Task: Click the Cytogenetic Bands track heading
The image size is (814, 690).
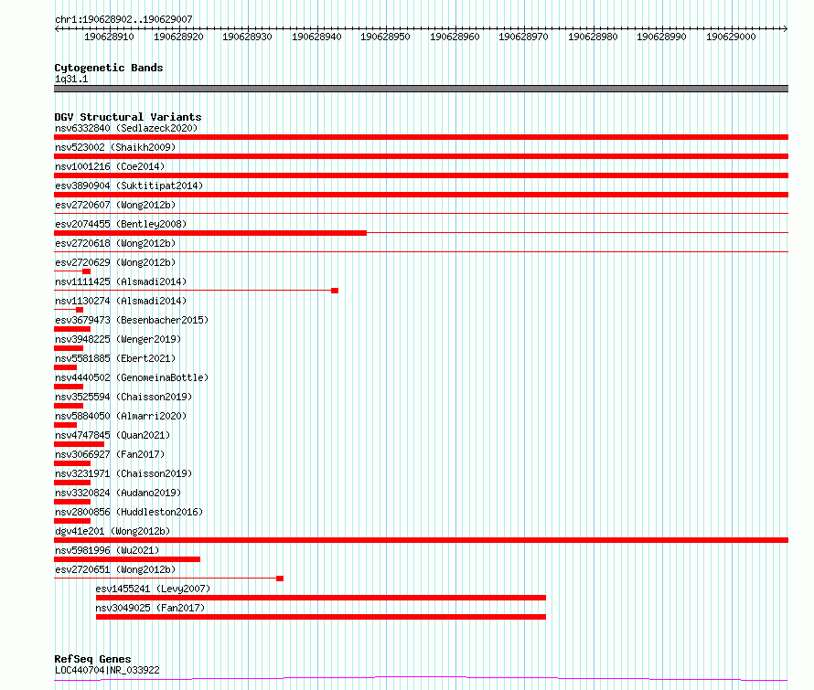Action: click(x=109, y=68)
